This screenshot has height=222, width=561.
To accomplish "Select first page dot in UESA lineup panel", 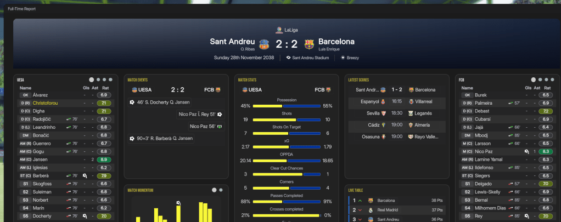I will 91,79.
